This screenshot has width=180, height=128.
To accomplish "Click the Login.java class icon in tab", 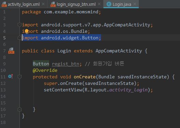I will coord(109,4).
